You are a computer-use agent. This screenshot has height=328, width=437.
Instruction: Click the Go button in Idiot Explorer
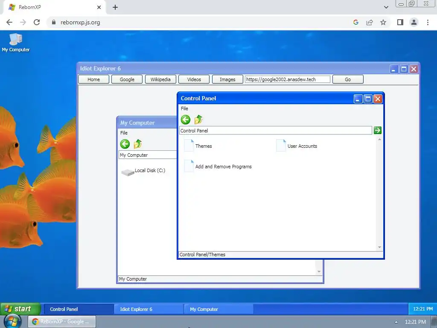tap(348, 79)
